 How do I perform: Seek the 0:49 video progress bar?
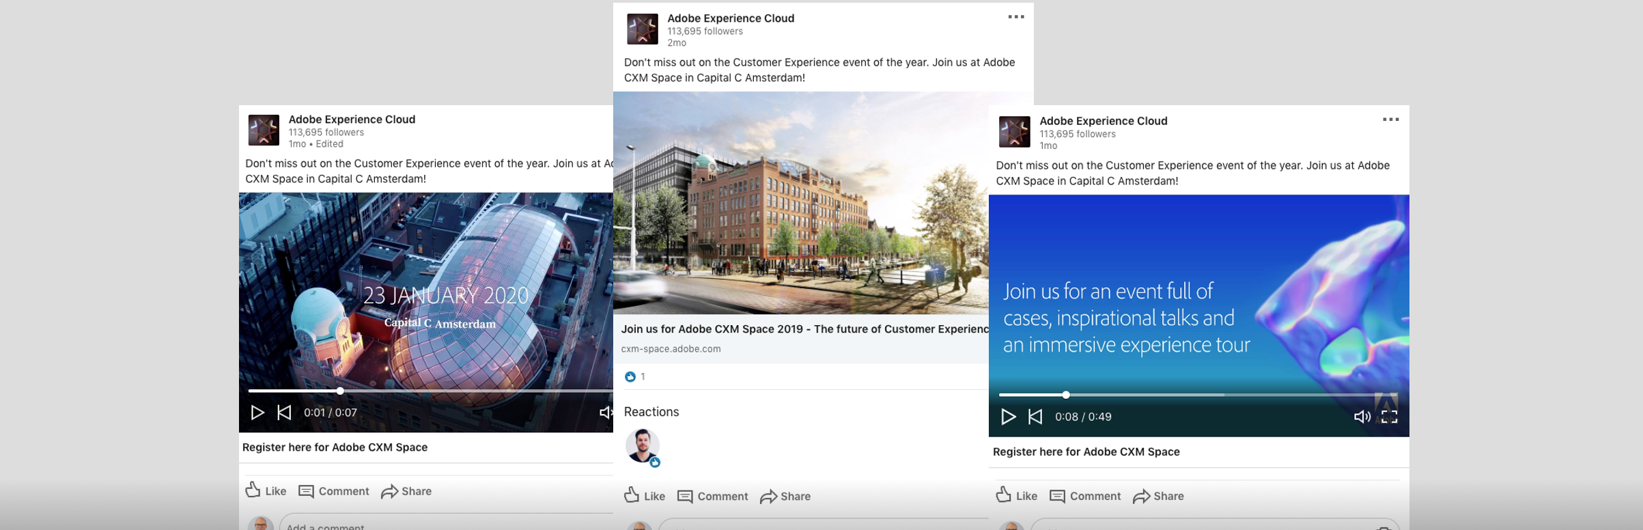(1198, 395)
